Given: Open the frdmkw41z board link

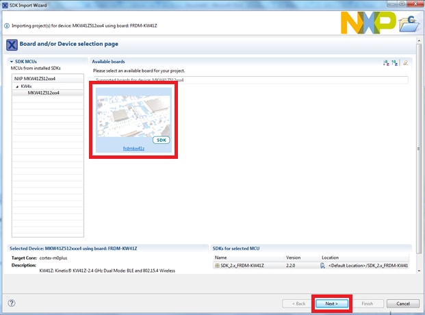Looking at the screenshot, I should click(x=133, y=148).
